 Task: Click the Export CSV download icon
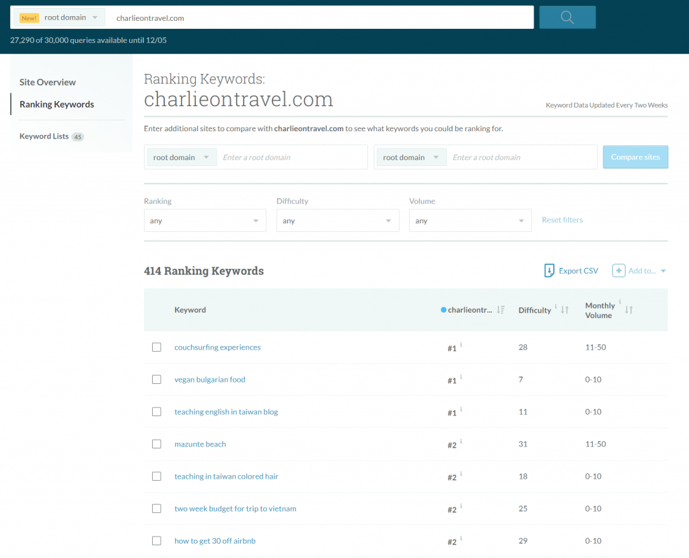548,270
